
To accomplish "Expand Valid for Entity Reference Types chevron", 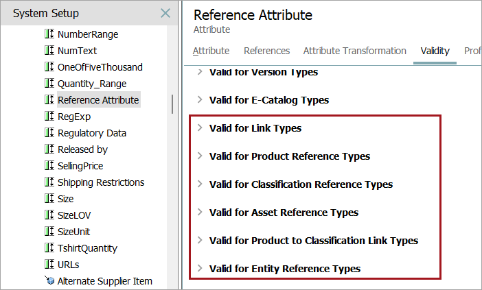I will tap(200, 268).
